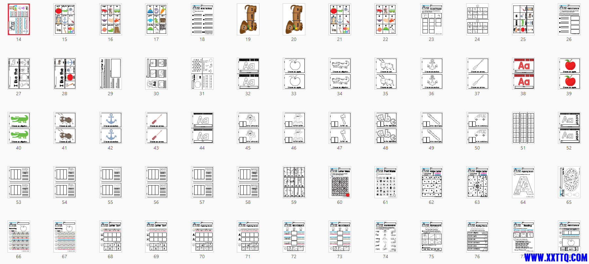Screen dimensions: 589x264
Task: Select page 43 red arrow thumbnail
Action: click(x=156, y=128)
